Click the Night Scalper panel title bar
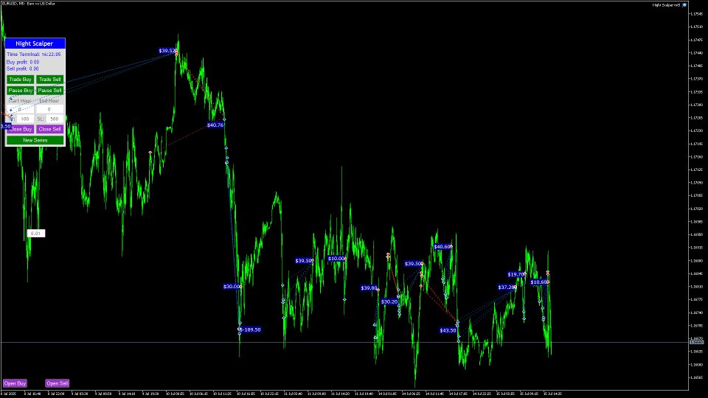 [35, 43]
